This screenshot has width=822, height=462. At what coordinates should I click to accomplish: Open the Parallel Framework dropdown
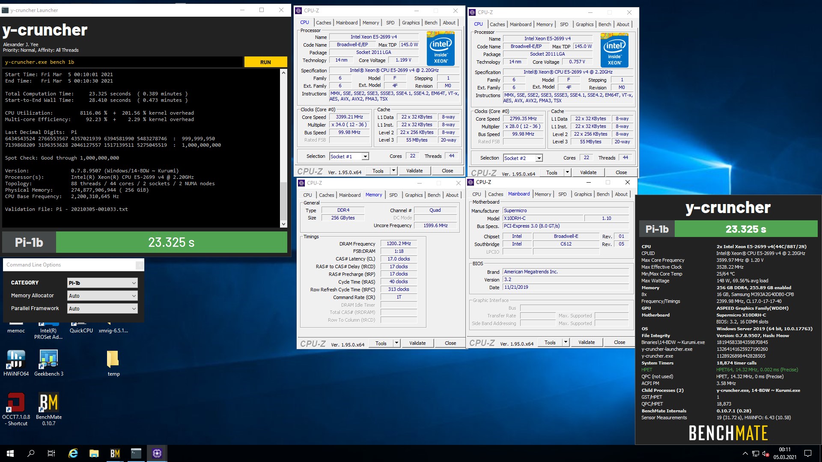pyautogui.click(x=102, y=308)
